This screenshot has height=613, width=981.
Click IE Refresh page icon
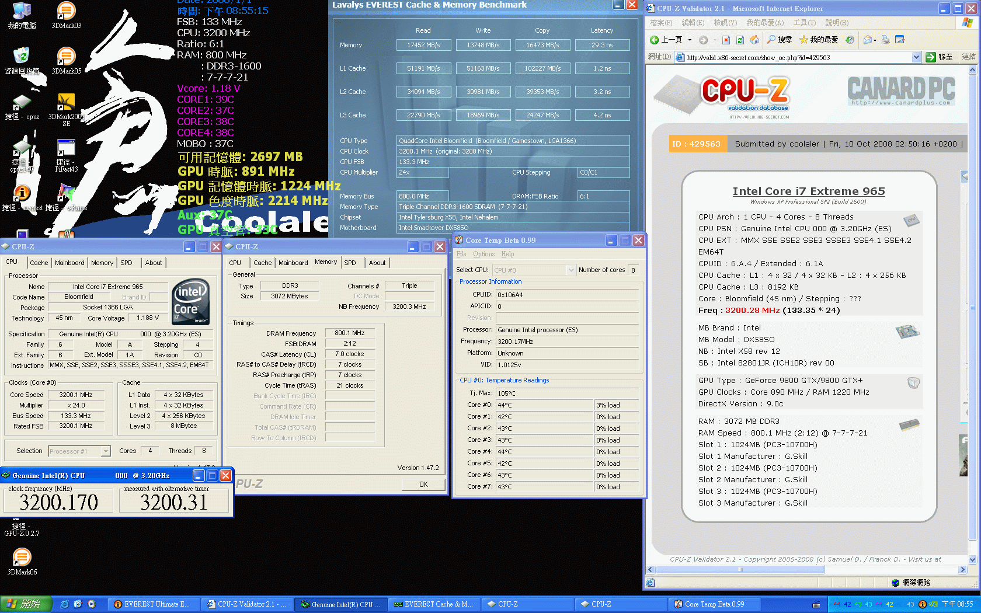coord(740,40)
